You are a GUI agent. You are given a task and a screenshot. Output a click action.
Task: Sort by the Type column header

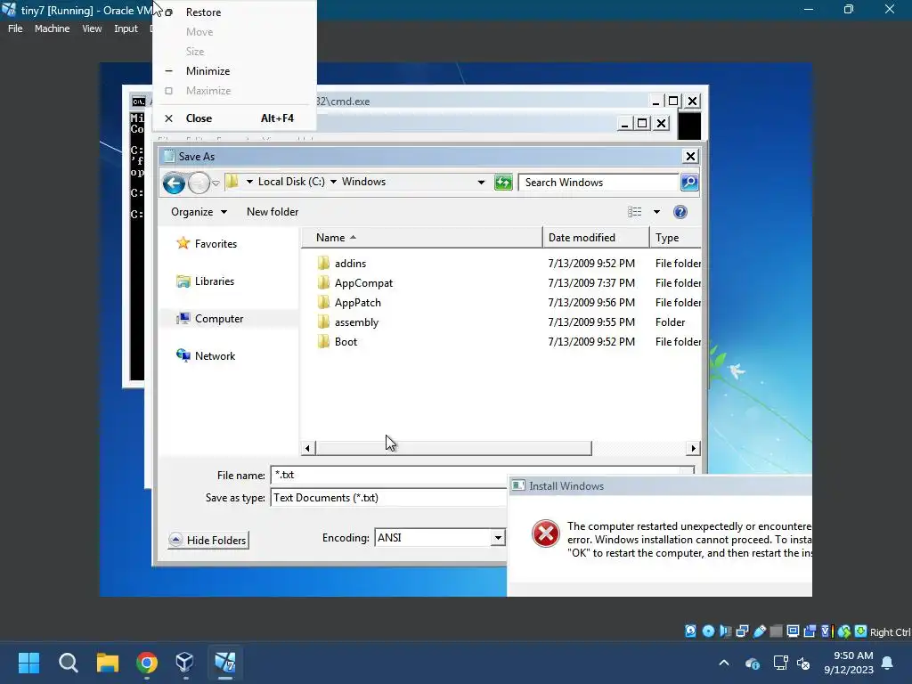pyautogui.click(x=675, y=237)
